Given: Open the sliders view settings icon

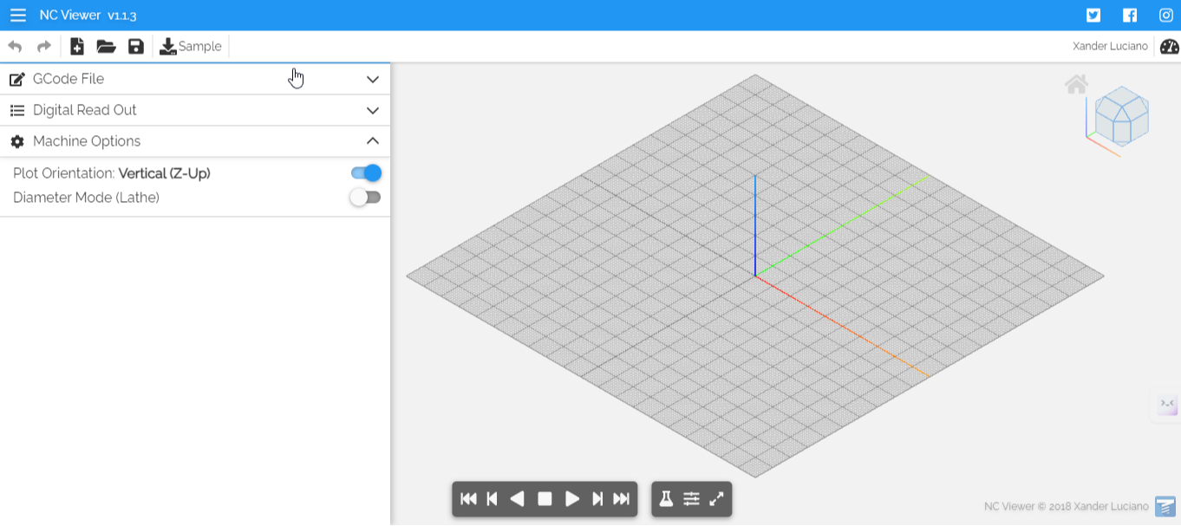Looking at the screenshot, I should (691, 499).
